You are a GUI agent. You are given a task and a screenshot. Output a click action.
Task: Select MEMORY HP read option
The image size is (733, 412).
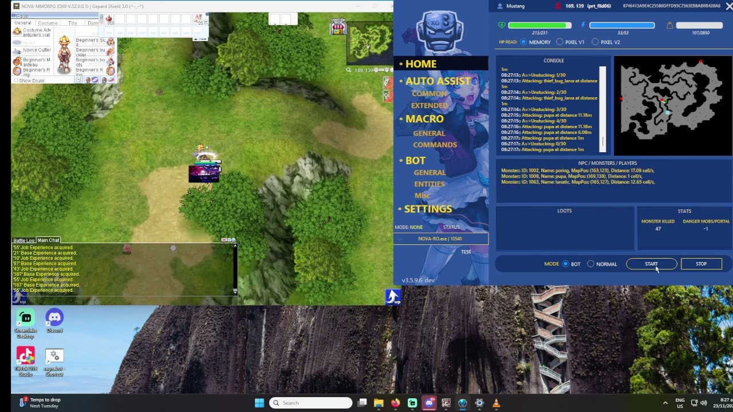524,42
